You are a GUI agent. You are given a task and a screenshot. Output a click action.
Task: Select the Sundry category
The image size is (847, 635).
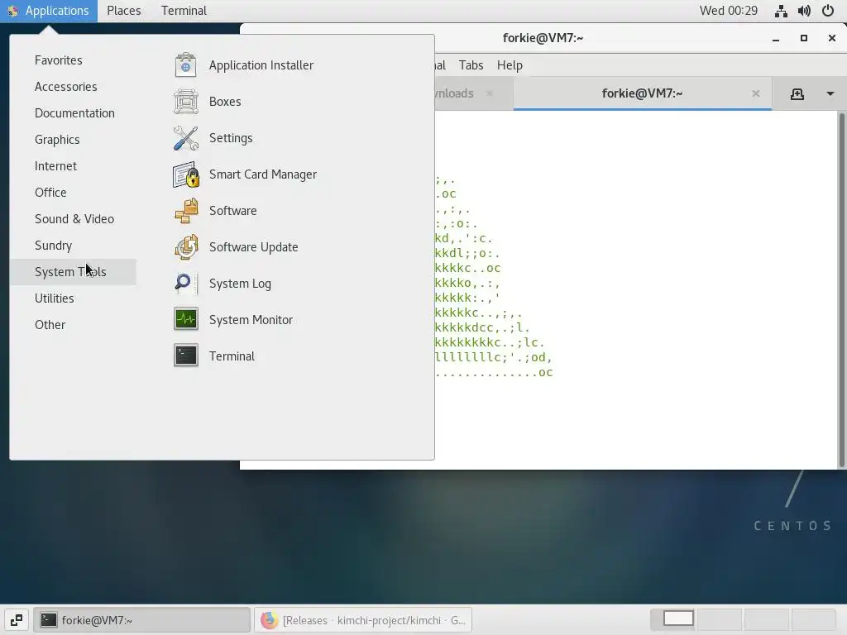point(73,245)
